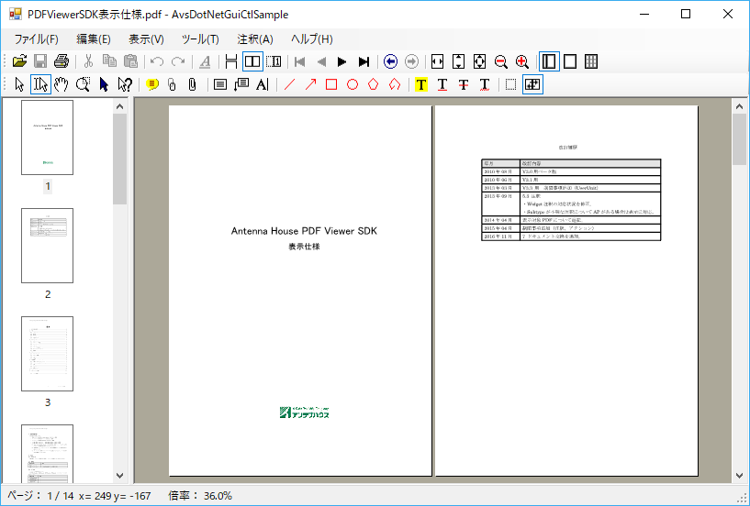Image resolution: width=750 pixels, height=506 pixels.
Task: Add a yellow sticky note annotation
Action: point(152,84)
